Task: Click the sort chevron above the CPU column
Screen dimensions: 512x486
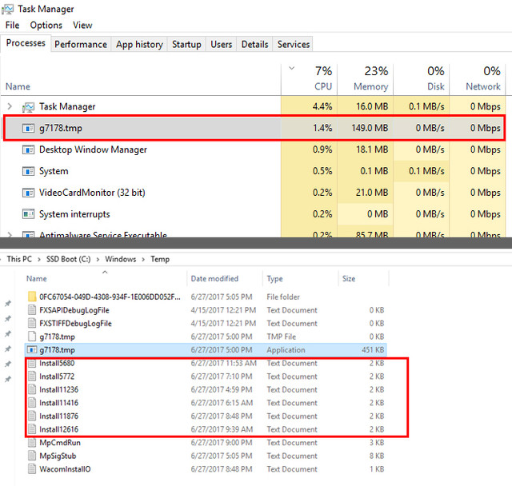Action: [x=291, y=68]
